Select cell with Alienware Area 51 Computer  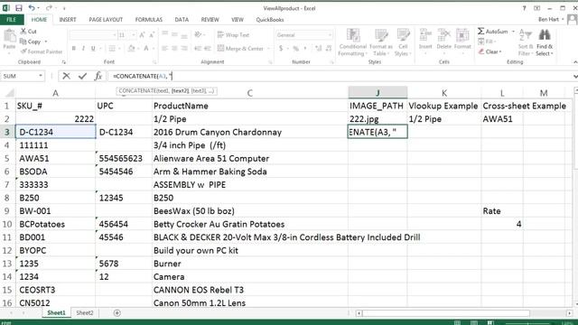click(x=249, y=159)
